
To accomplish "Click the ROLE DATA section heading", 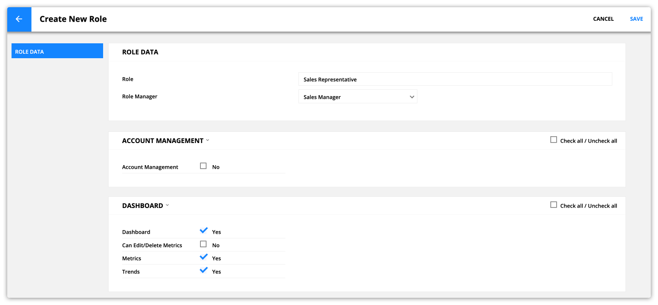I will pos(140,52).
